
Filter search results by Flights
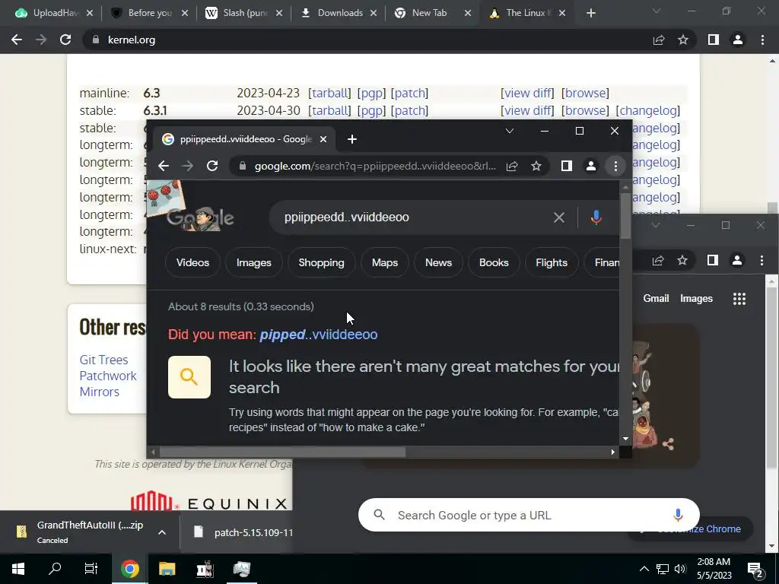pos(552,262)
